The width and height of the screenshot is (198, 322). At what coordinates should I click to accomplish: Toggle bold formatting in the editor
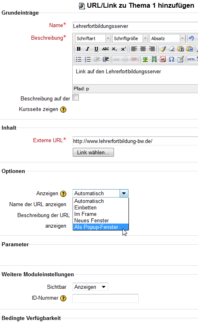click(x=78, y=49)
